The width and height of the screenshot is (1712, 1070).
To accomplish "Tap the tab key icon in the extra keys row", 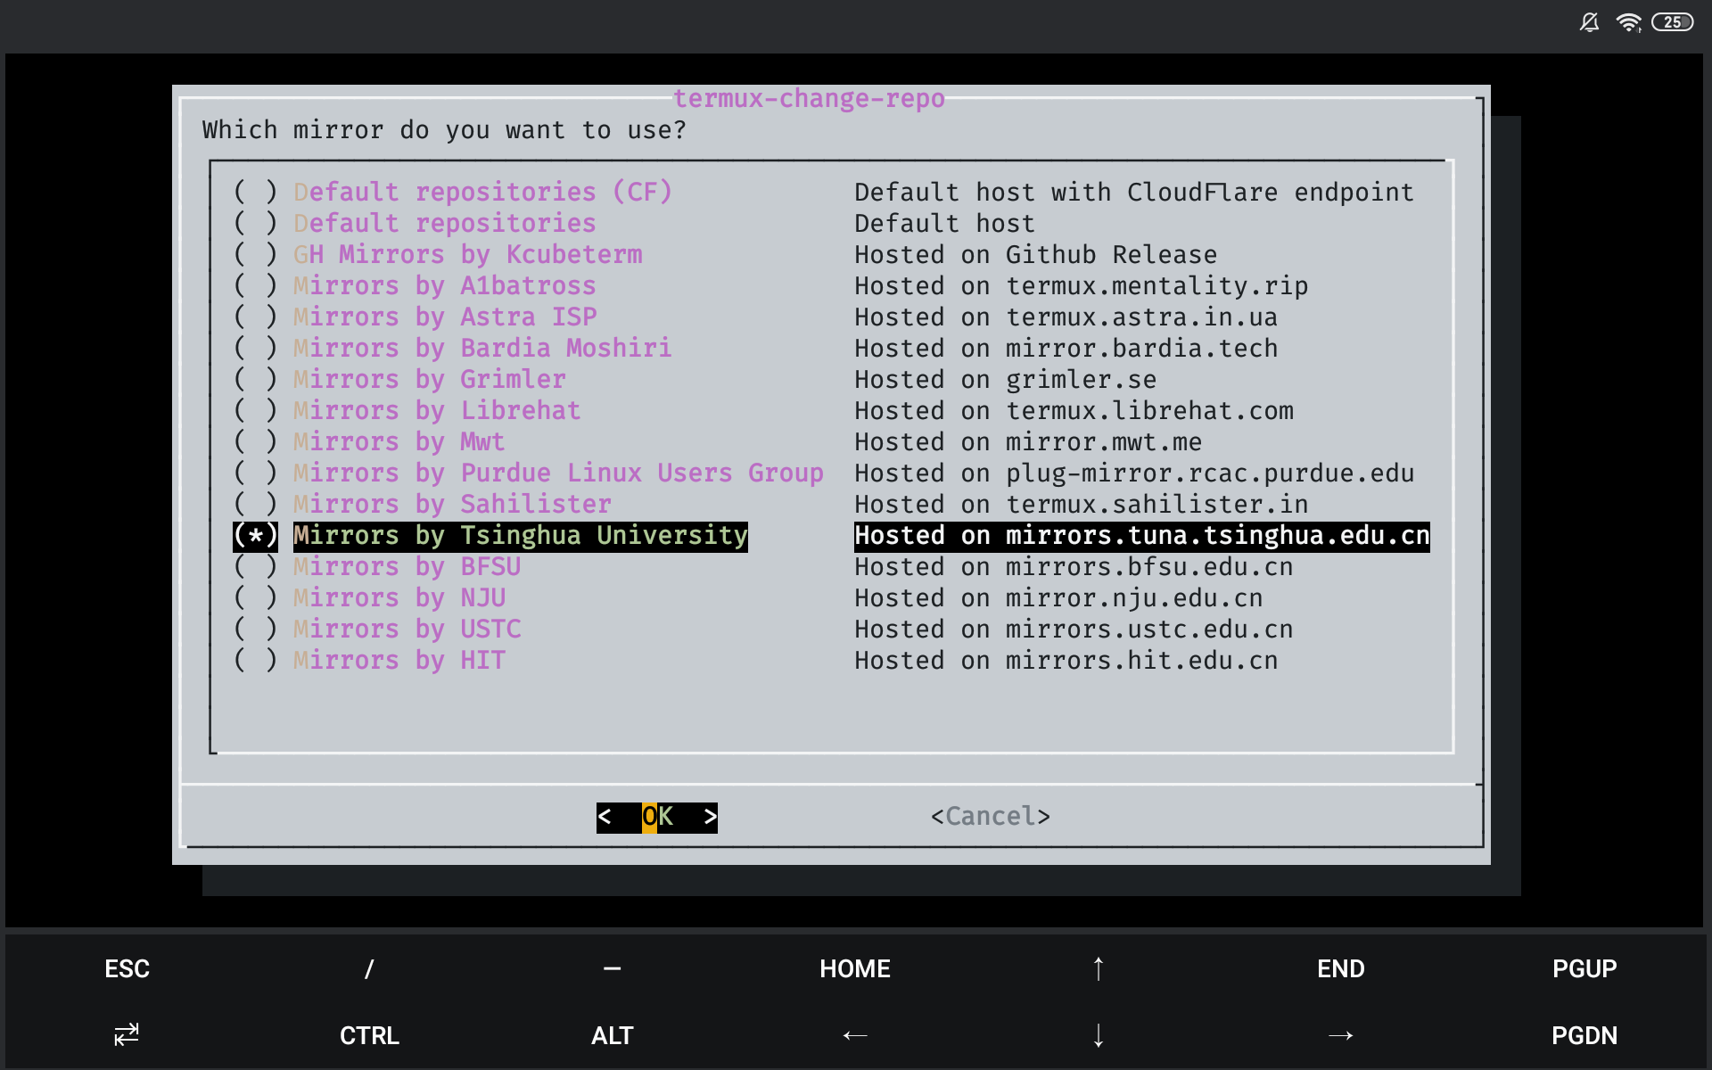I will click(124, 1034).
